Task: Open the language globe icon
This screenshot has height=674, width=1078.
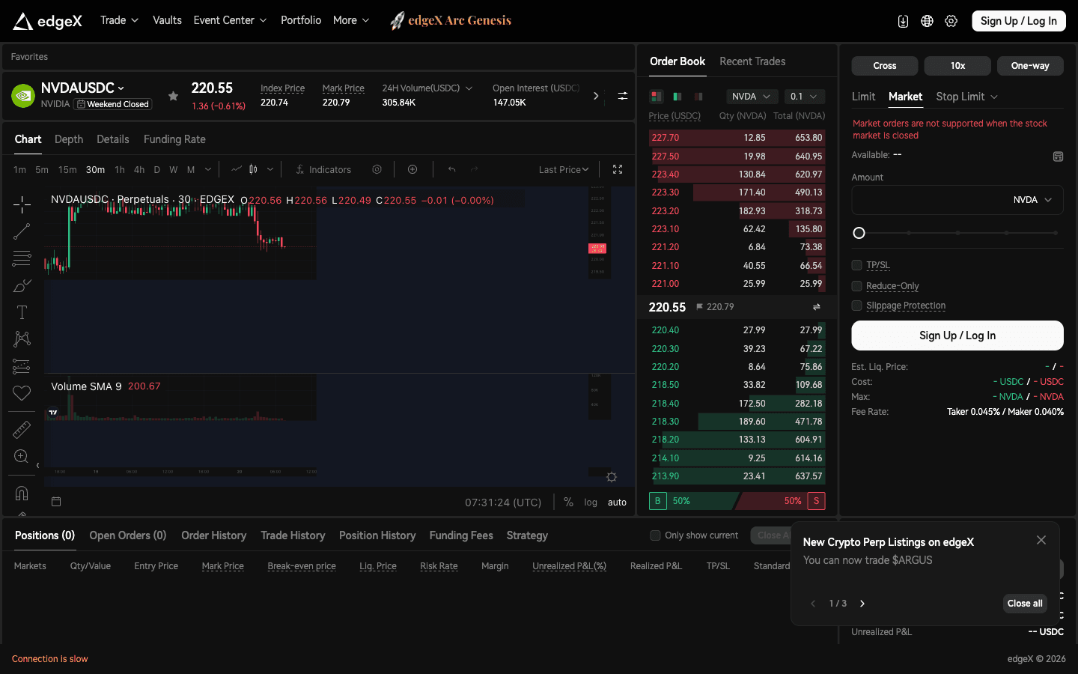Action: pos(927,21)
